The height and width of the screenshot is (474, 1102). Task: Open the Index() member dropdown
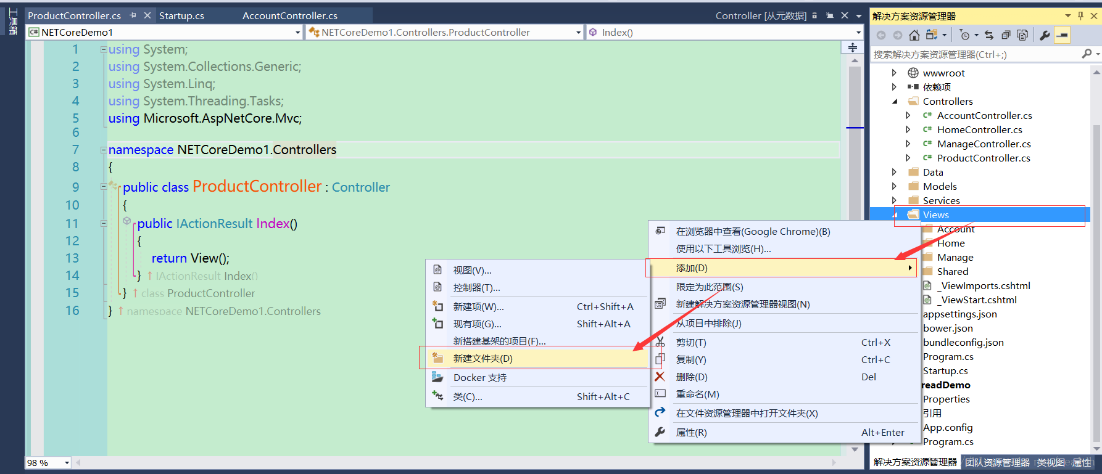[858, 32]
